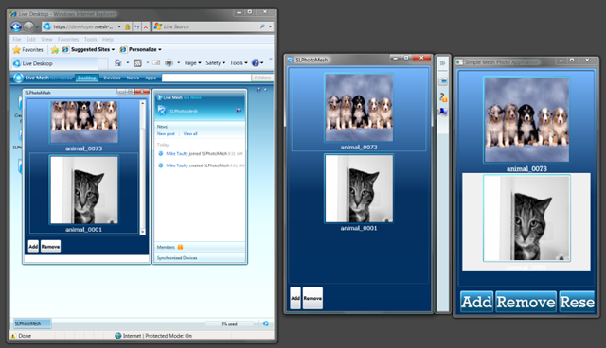Click the SLPhotoMesh taskbar item in Live Desktop
This screenshot has height=348, width=606.
click(x=32, y=323)
